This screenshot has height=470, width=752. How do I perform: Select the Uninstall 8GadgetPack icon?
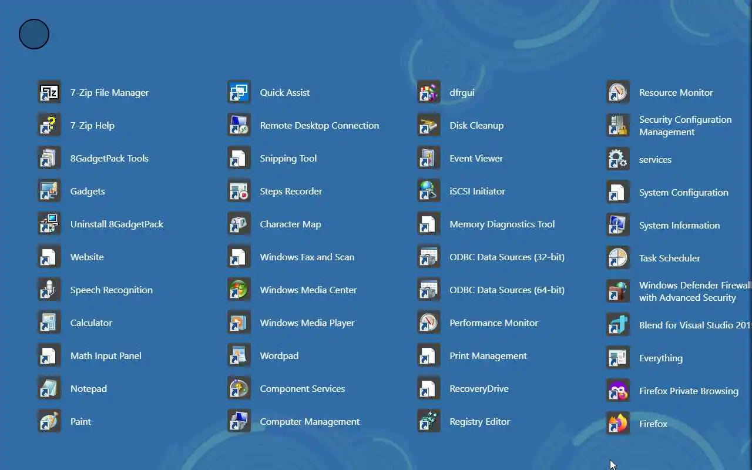(49, 224)
